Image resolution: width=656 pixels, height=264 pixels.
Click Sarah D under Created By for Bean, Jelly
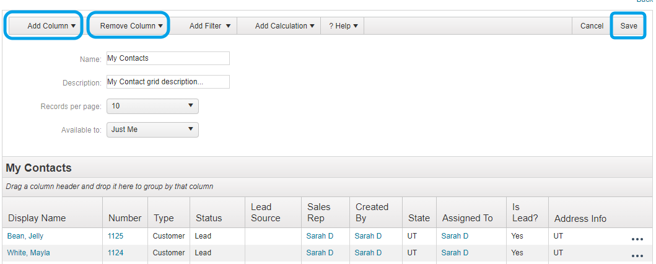point(368,236)
